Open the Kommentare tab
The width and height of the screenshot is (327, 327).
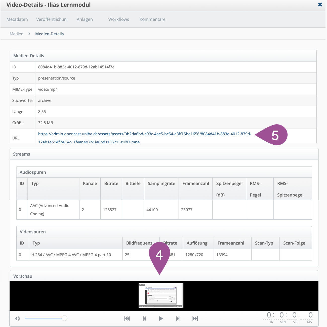coord(152,19)
